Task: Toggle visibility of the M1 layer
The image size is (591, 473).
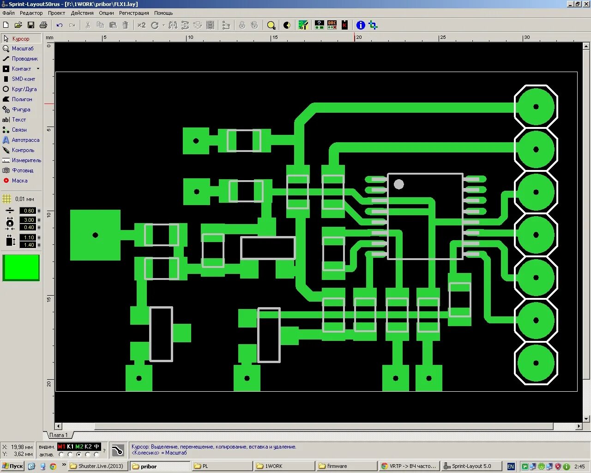Action: coord(61,447)
